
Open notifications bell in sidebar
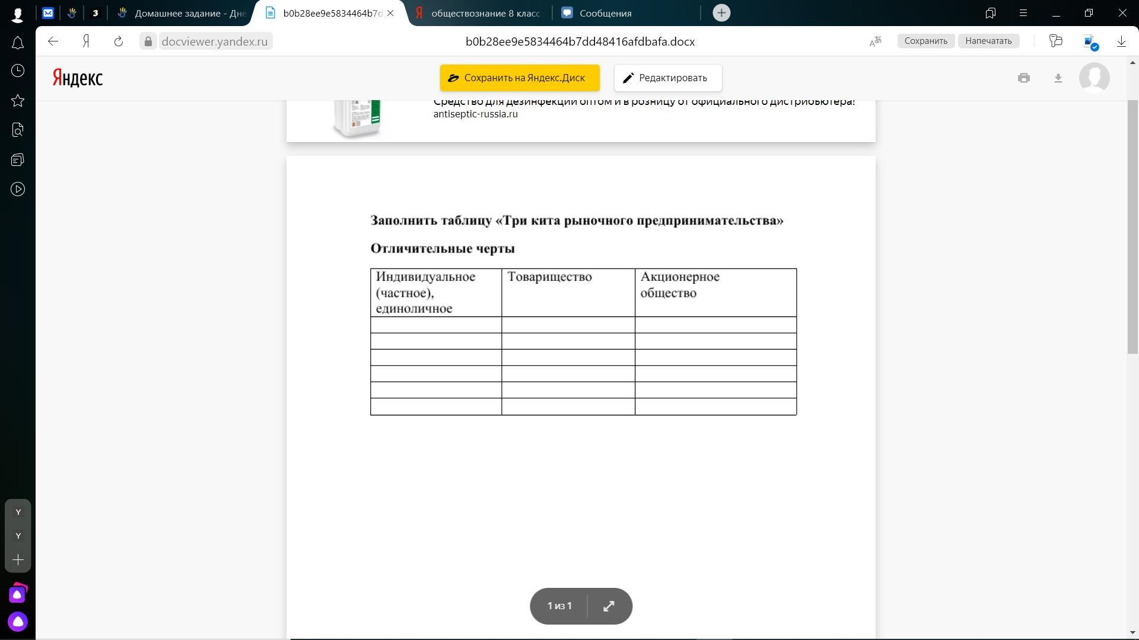18,43
